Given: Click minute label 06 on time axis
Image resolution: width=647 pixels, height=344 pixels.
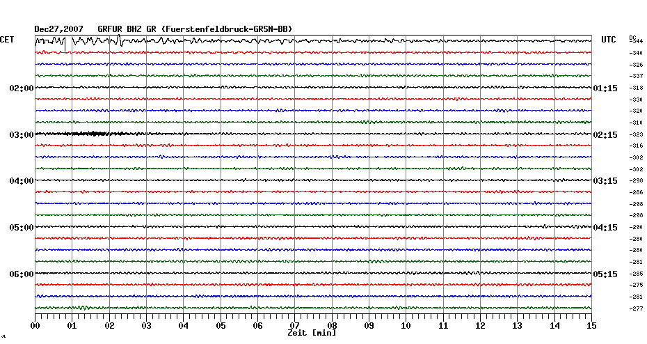Looking at the screenshot, I should [258, 325].
